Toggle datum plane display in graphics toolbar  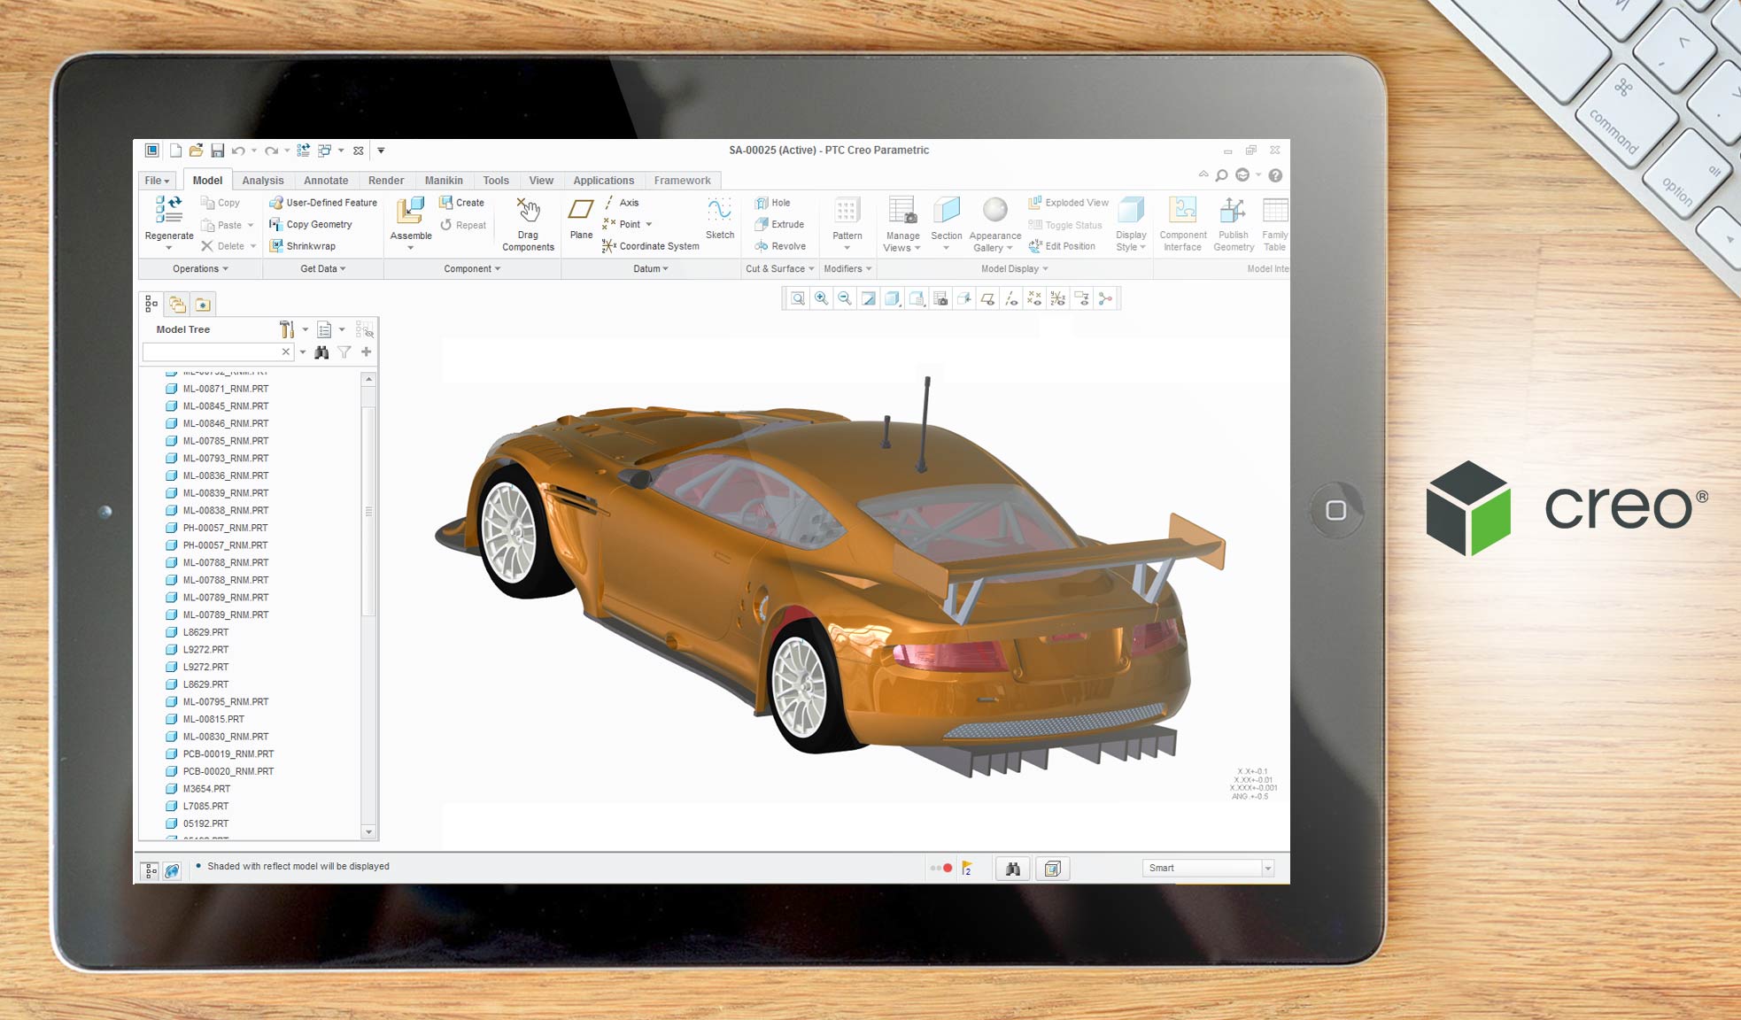pyautogui.click(x=987, y=298)
